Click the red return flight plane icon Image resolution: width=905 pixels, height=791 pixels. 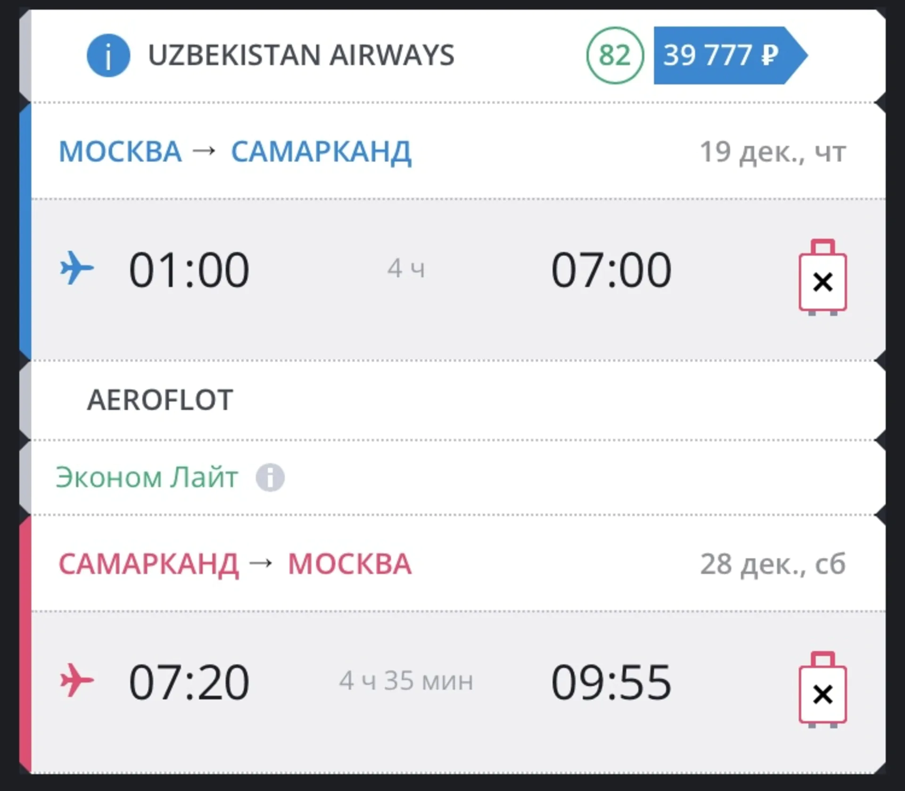click(x=77, y=680)
